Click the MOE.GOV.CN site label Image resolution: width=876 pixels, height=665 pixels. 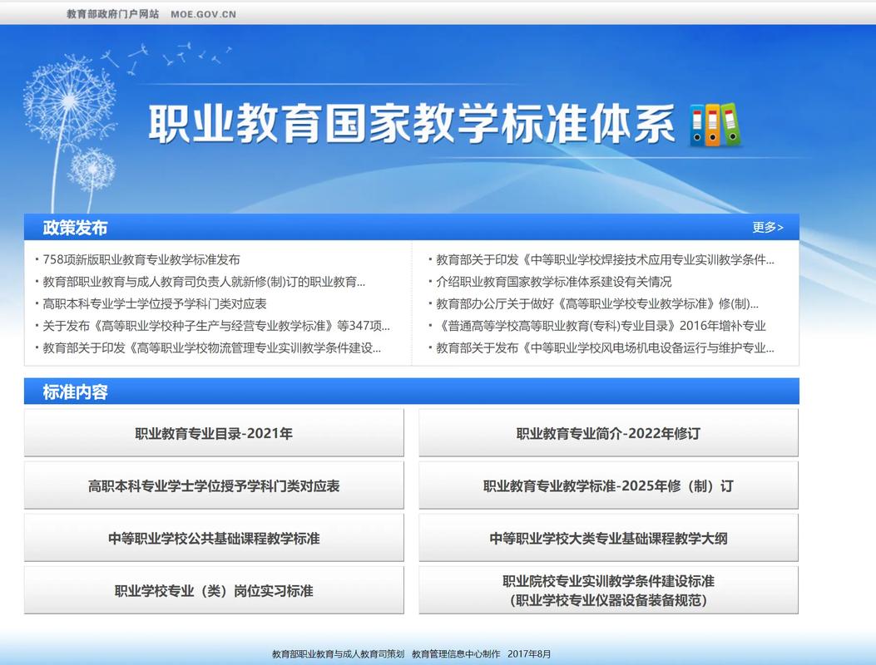pos(202,13)
